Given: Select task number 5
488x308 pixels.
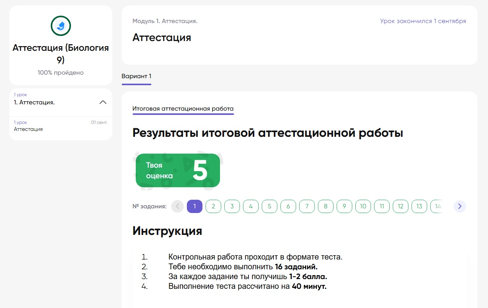Looking at the screenshot, I should tap(270, 206).
